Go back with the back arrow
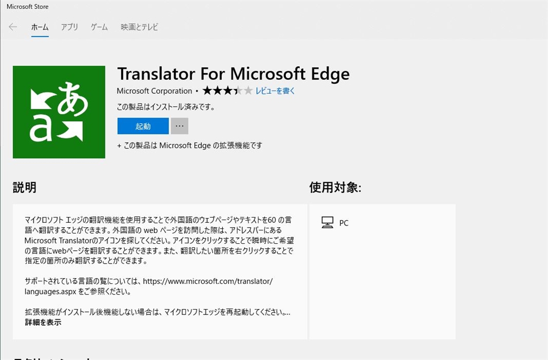 13,27
